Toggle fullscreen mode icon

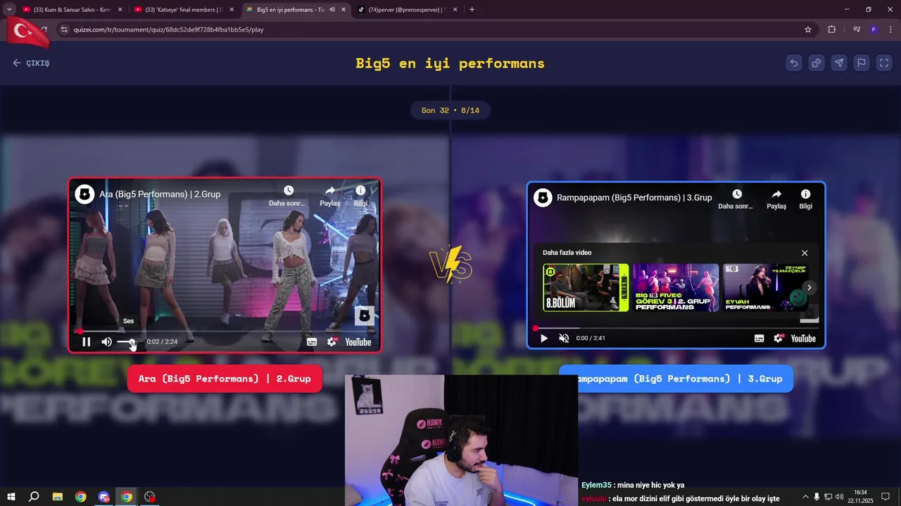pyautogui.click(x=884, y=63)
